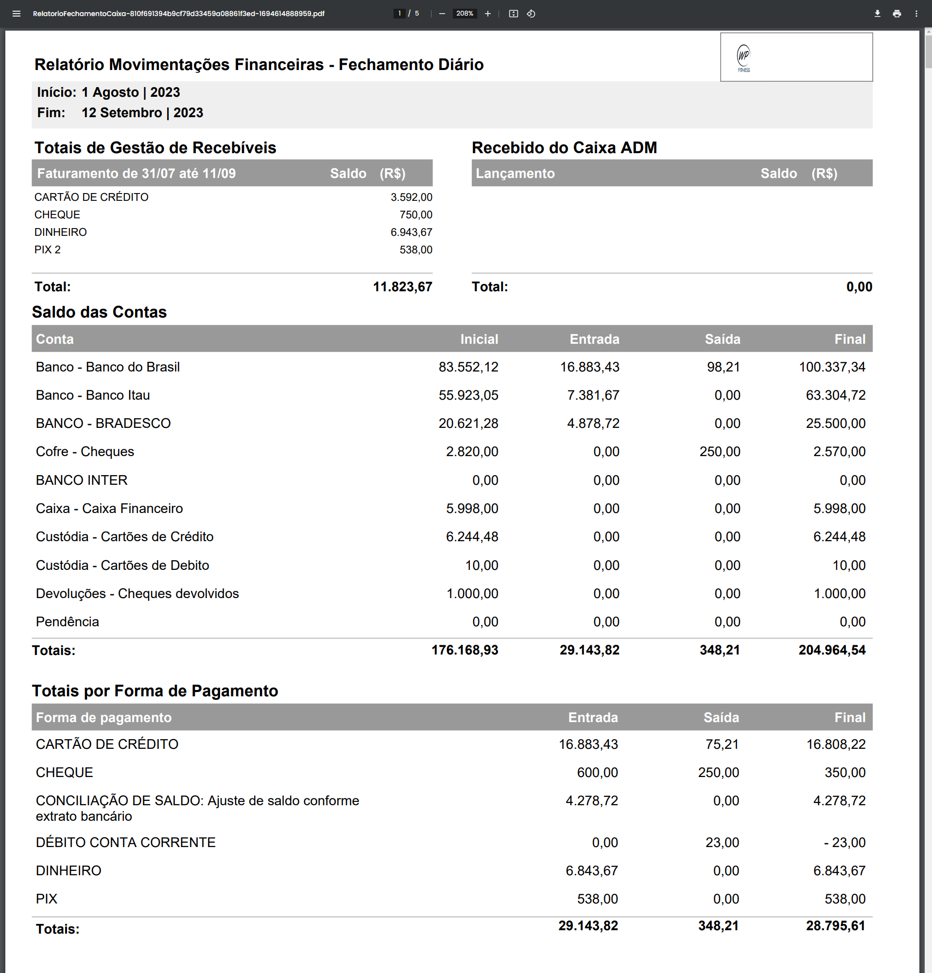Click the Forma de pagamento column header
Image resolution: width=932 pixels, height=973 pixels.
104,717
